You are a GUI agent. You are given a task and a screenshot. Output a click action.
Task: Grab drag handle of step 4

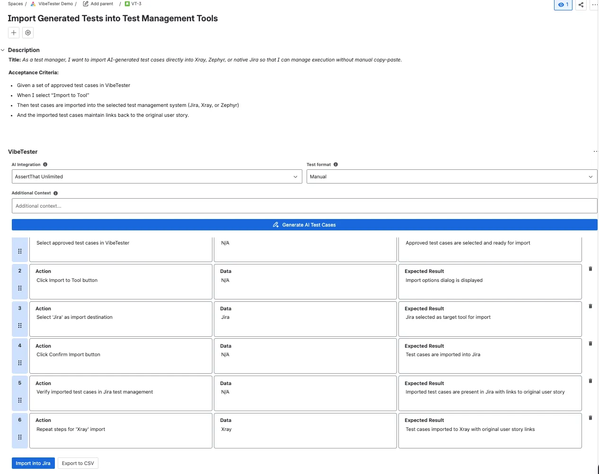pos(20,363)
